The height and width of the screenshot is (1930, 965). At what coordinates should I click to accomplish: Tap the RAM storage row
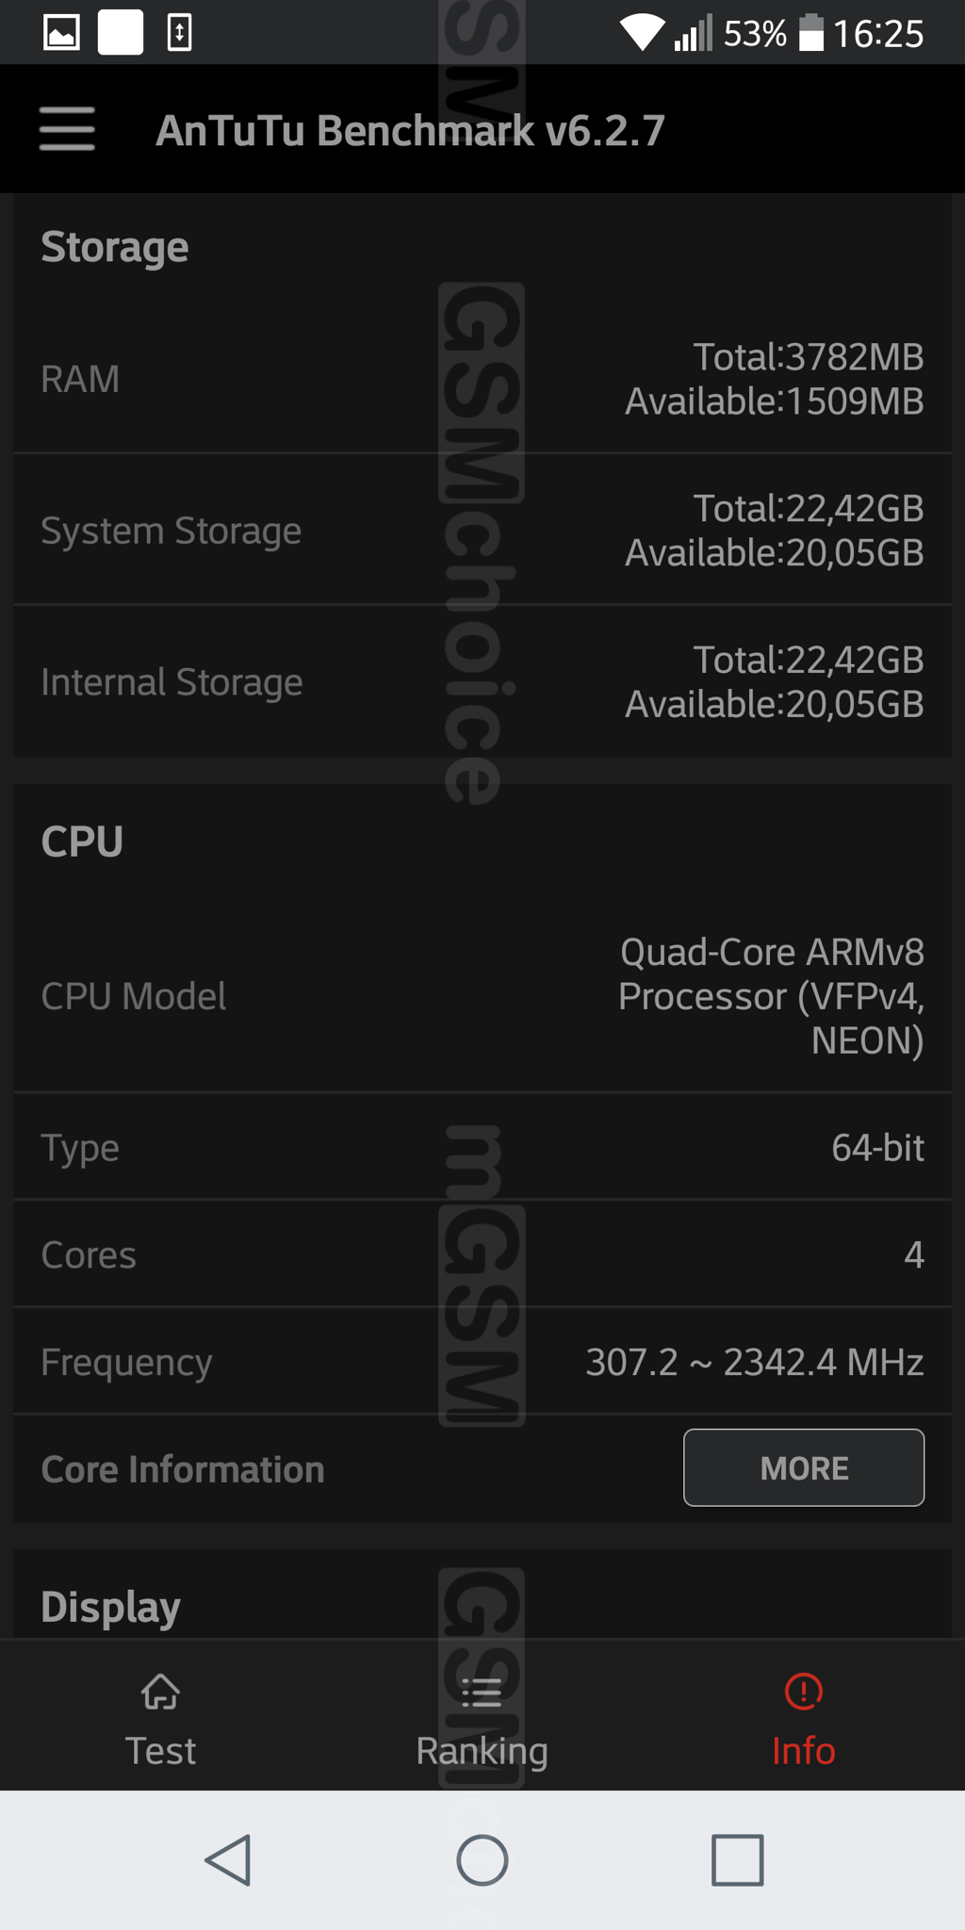(x=482, y=379)
